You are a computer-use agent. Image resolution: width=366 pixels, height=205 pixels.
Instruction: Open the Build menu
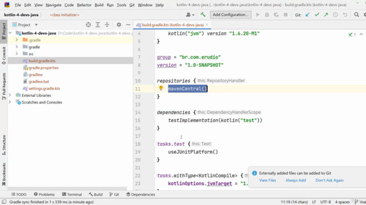coord(99,5)
